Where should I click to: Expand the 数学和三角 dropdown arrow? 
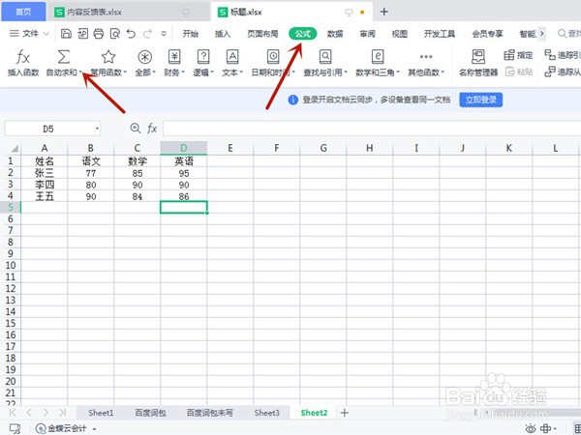398,72
